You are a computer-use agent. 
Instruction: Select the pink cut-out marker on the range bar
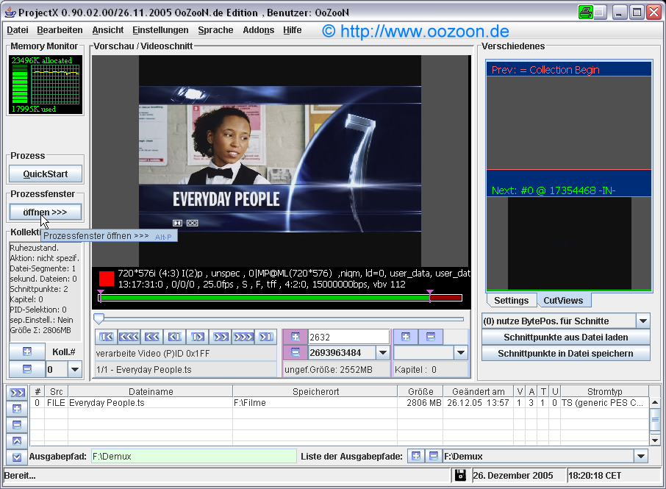(x=430, y=296)
